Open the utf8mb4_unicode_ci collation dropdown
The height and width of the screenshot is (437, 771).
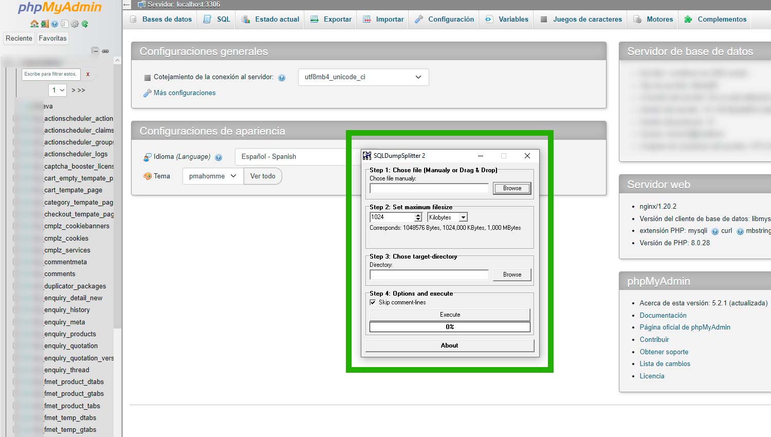pyautogui.click(x=363, y=77)
